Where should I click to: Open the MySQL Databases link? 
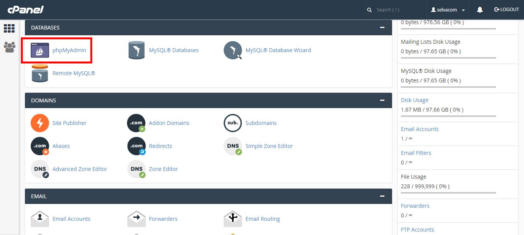tap(174, 50)
